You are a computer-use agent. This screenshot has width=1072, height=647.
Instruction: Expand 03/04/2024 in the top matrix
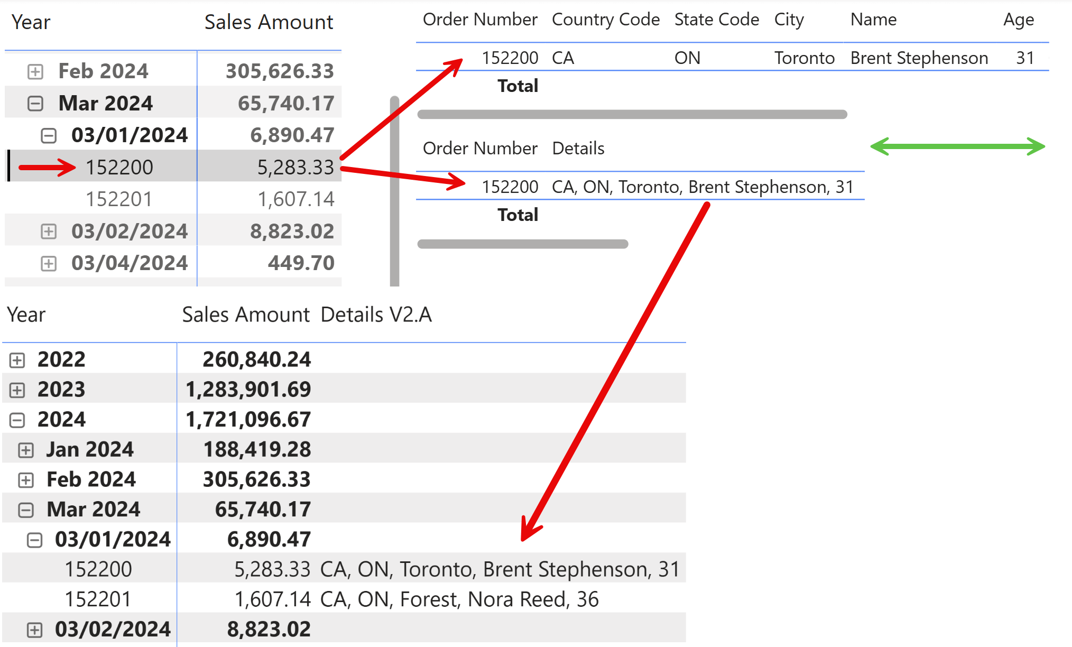49,263
